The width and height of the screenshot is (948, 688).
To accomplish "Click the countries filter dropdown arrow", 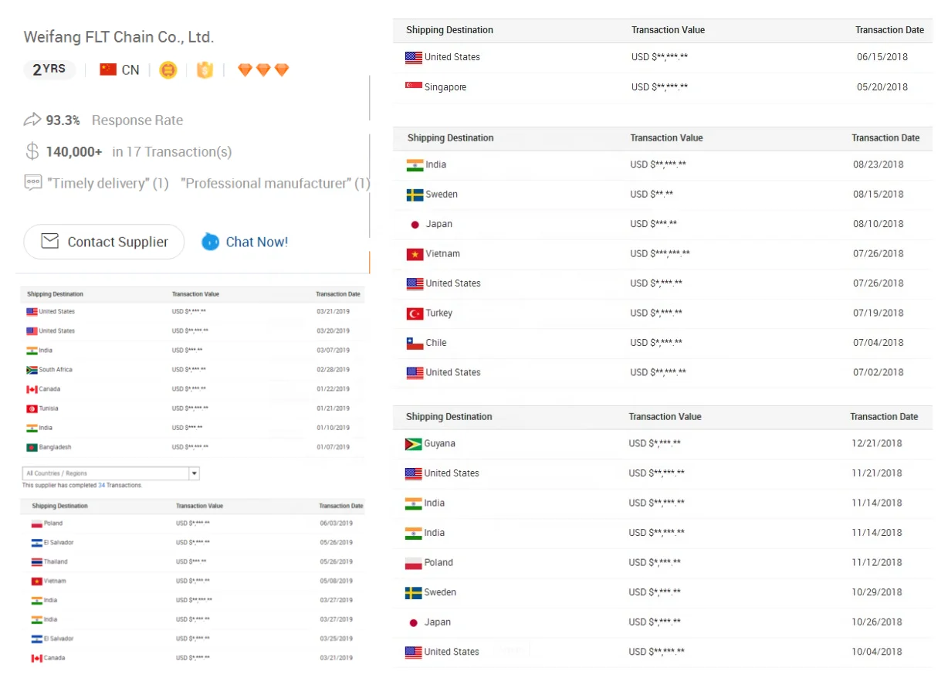I will pyautogui.click(x=195, y=473).
